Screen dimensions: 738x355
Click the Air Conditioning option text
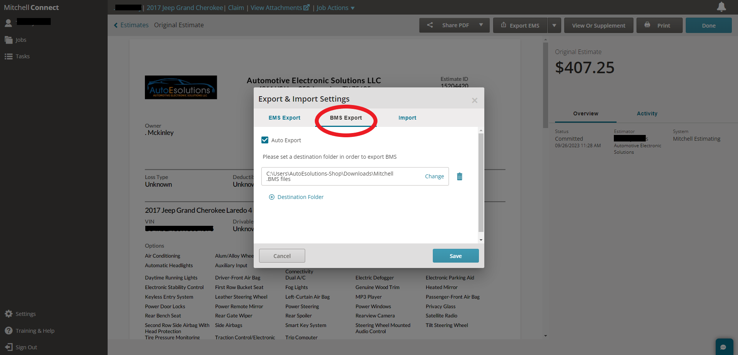[x=163, y=256]
